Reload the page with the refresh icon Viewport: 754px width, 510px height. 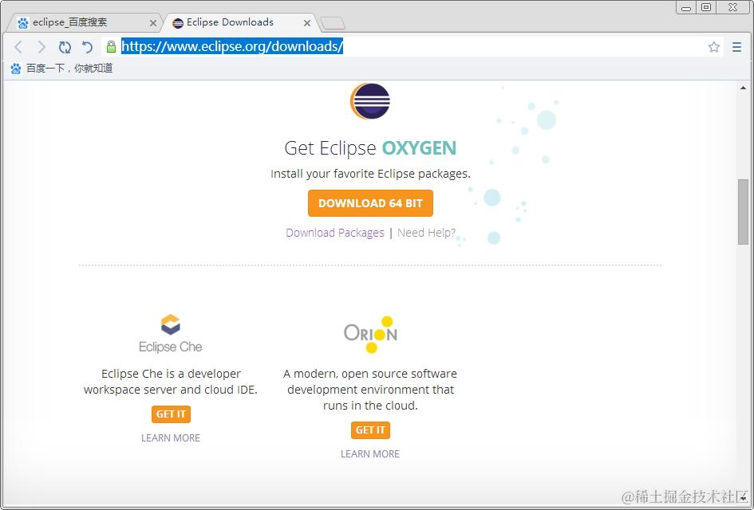click(65, 46)
